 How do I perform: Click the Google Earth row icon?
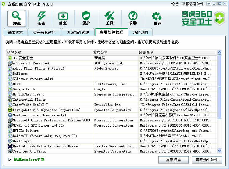[x=10, y=89]
